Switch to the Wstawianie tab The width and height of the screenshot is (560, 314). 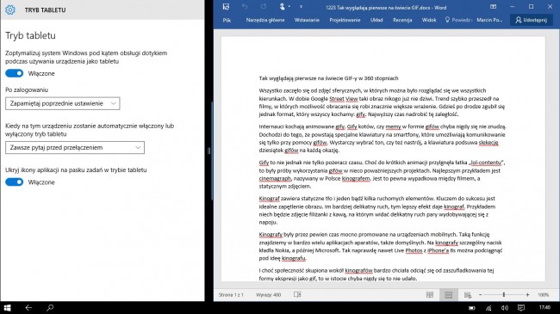(307, 21)
